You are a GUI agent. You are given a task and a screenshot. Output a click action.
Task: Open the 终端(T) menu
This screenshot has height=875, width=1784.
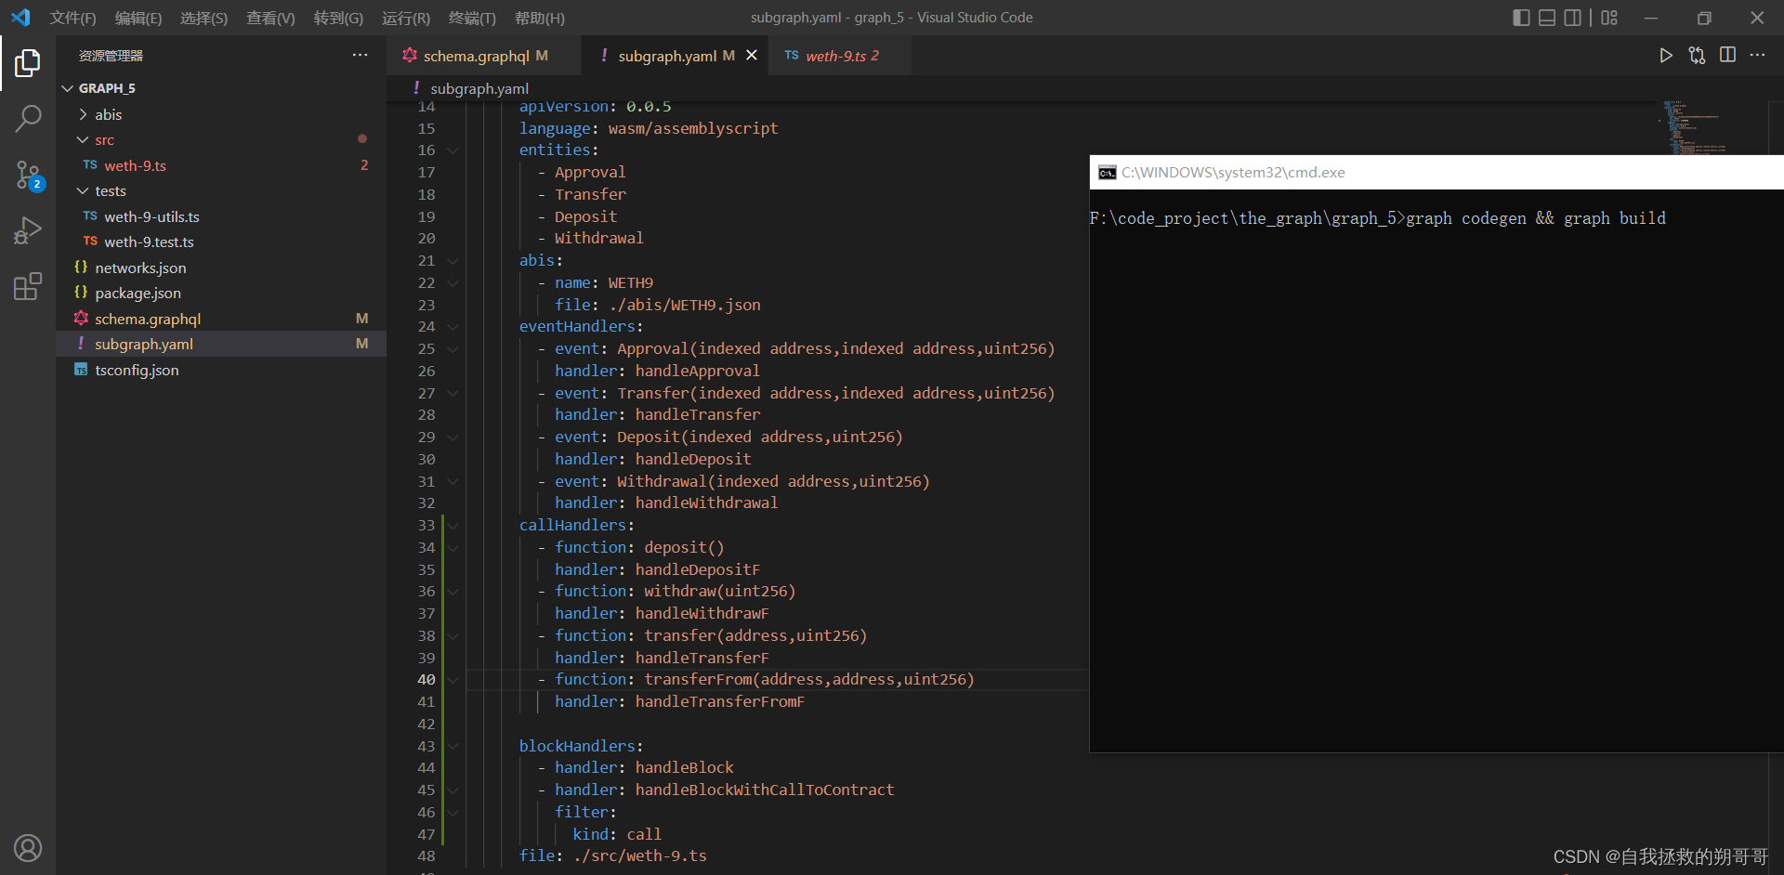click(x=472, y=18)
